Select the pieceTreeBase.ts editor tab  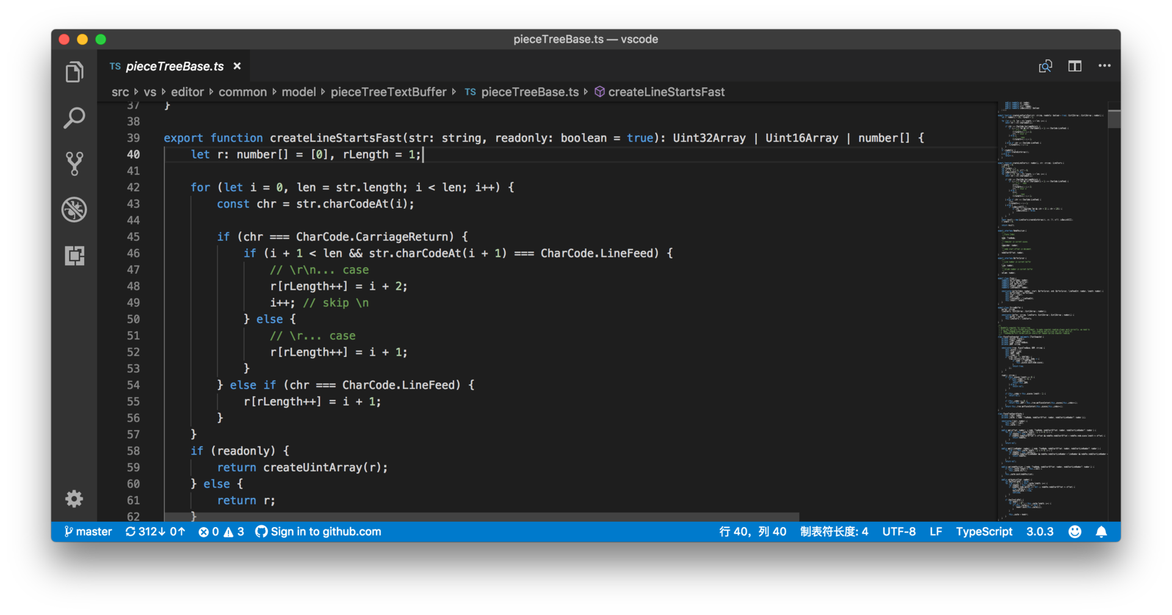pos(174,67)
